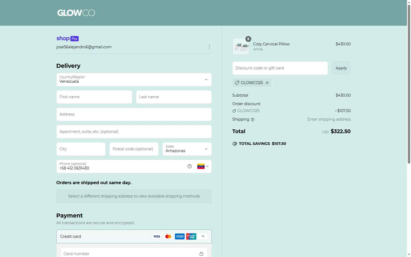411x257 pixels.
Task: Click the Payment section heading
Action: (69, 215)
